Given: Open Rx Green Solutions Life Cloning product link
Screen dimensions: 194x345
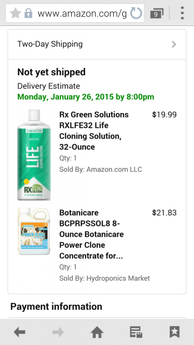Looking at the screenshot, I should 94,131.
